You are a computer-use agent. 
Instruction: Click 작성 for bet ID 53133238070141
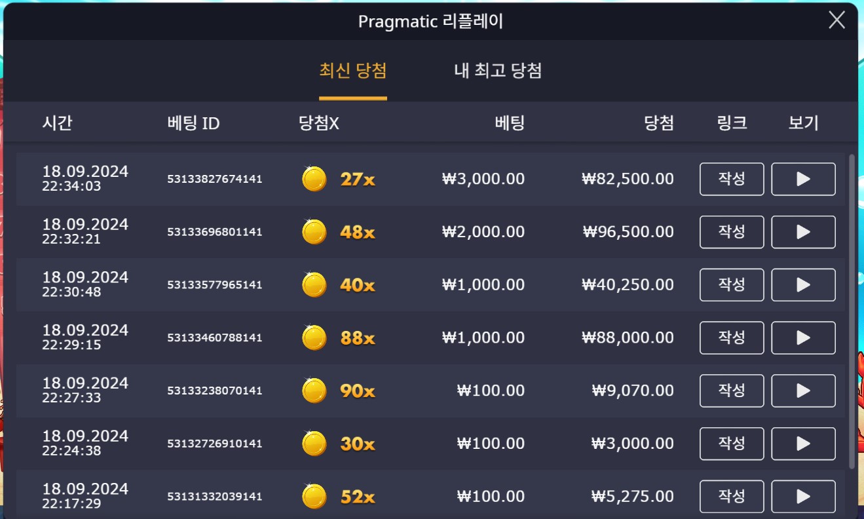732,391
